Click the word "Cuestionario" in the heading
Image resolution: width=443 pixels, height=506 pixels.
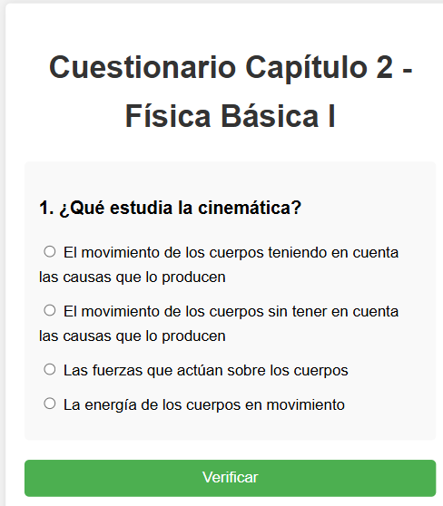tap(143, 68)
